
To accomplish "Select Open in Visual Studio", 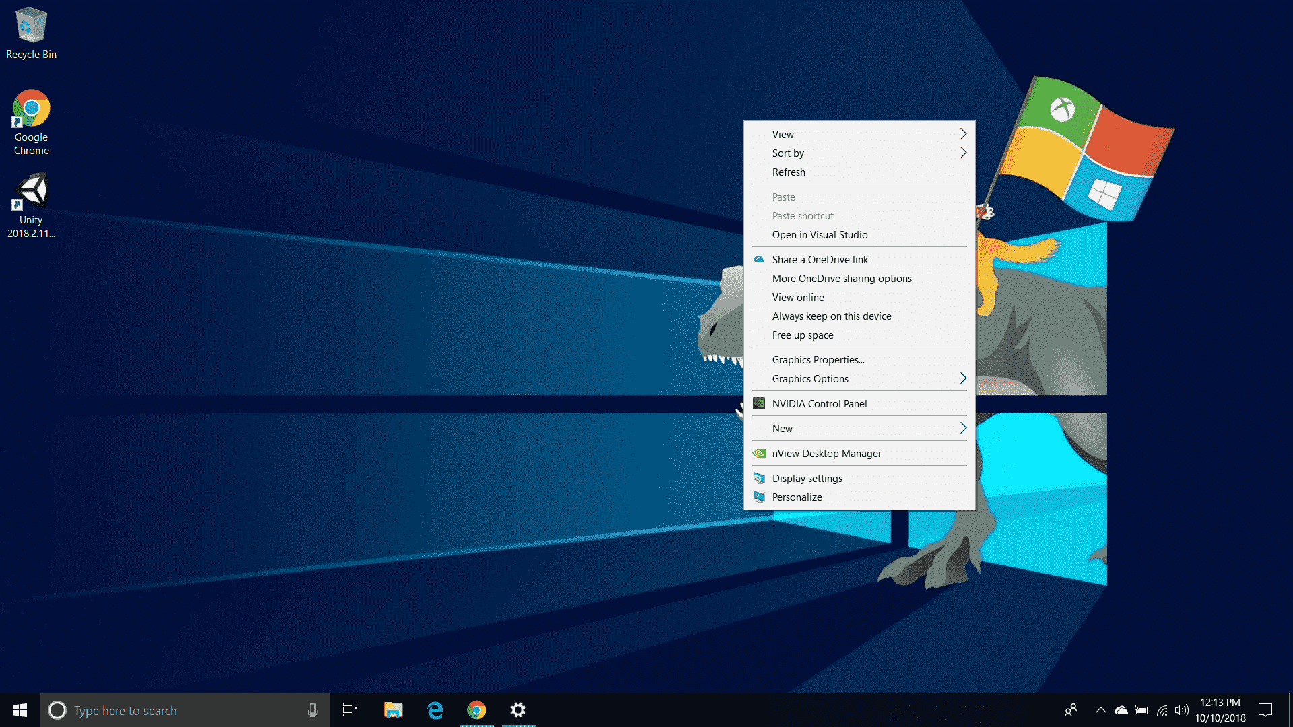I will click(x=859, y=234).
